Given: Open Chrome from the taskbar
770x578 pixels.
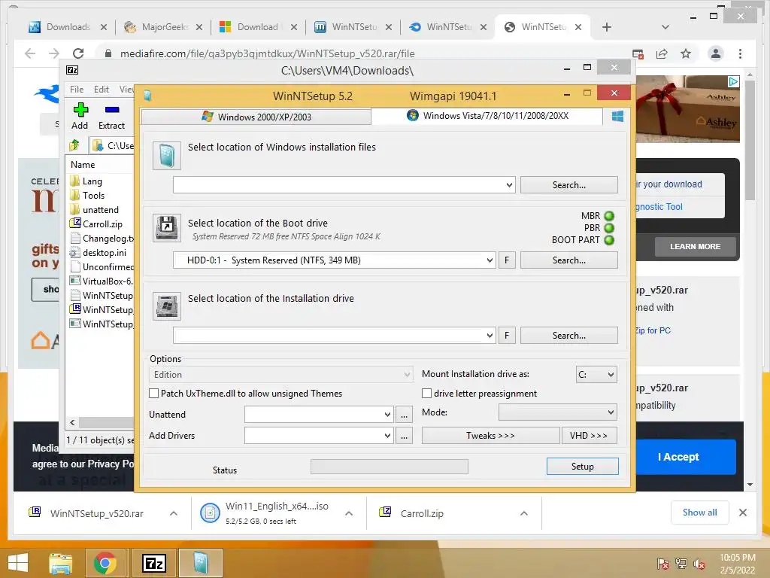Looking at the screenshot, I should (105, 563).
